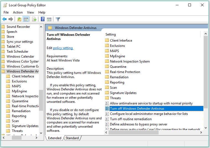210x148 pixels.
Task: Click the policy setting edit link
Action: (x=63, y=48)
